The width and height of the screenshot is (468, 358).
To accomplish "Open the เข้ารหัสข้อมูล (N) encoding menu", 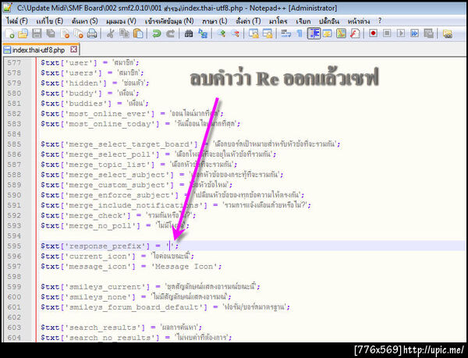I will click(x=169, y=21).
